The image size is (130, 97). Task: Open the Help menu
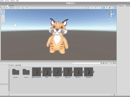point(17,1)
